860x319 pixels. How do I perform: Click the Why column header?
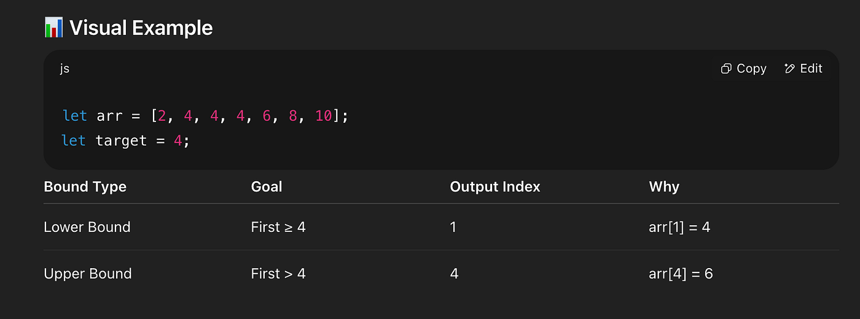coord(664,186)
